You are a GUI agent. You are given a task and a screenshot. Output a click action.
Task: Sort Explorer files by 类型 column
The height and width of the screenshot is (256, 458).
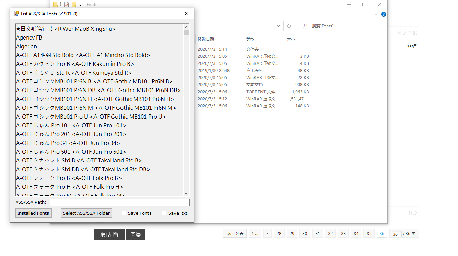pos(264,39)
